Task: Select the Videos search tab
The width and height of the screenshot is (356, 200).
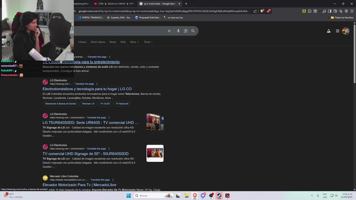Action: pyautogui.click(x=82, y=42)
